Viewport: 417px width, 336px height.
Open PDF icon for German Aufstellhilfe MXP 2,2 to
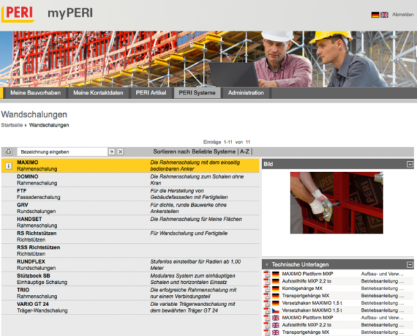[267, 281]
